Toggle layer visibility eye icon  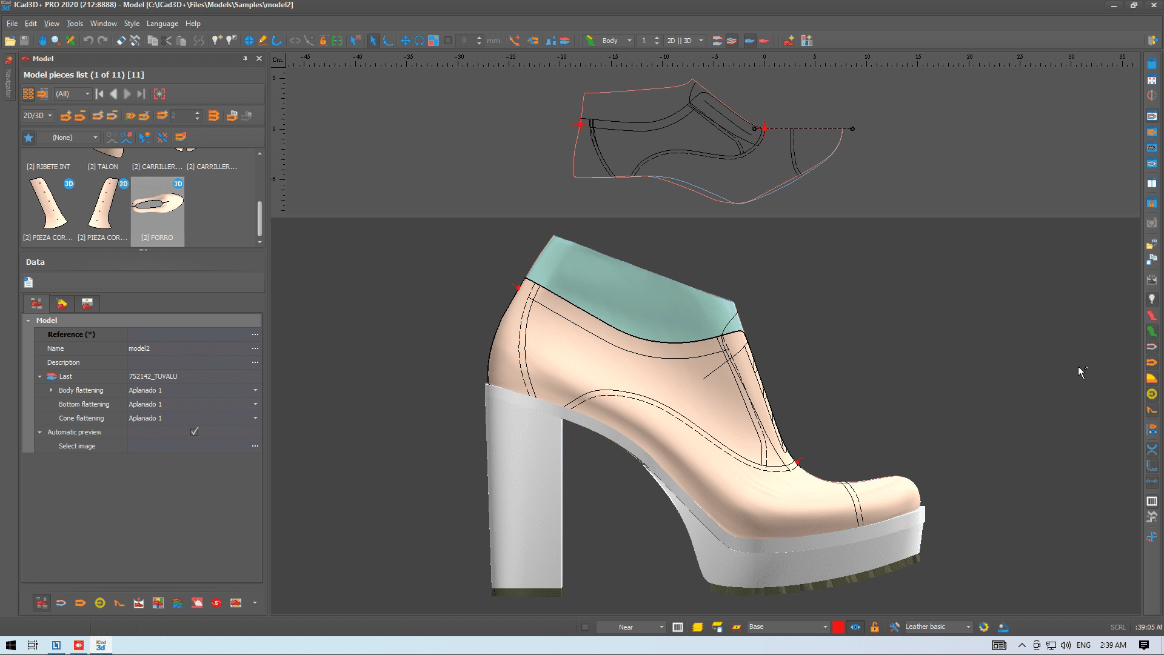tap(855, 627)
